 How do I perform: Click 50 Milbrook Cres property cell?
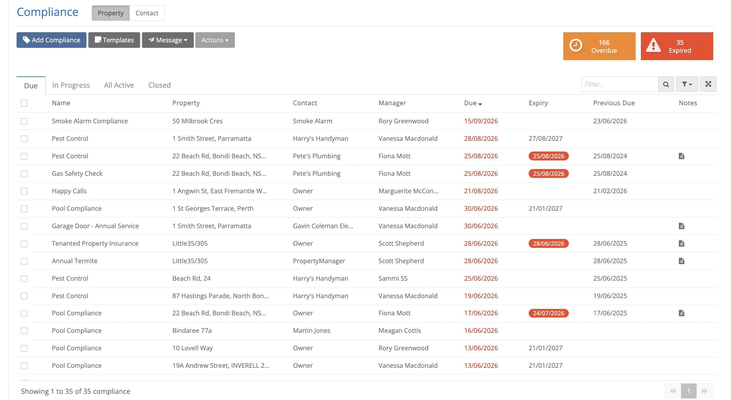pyautogui.click(x=197, y=121)
